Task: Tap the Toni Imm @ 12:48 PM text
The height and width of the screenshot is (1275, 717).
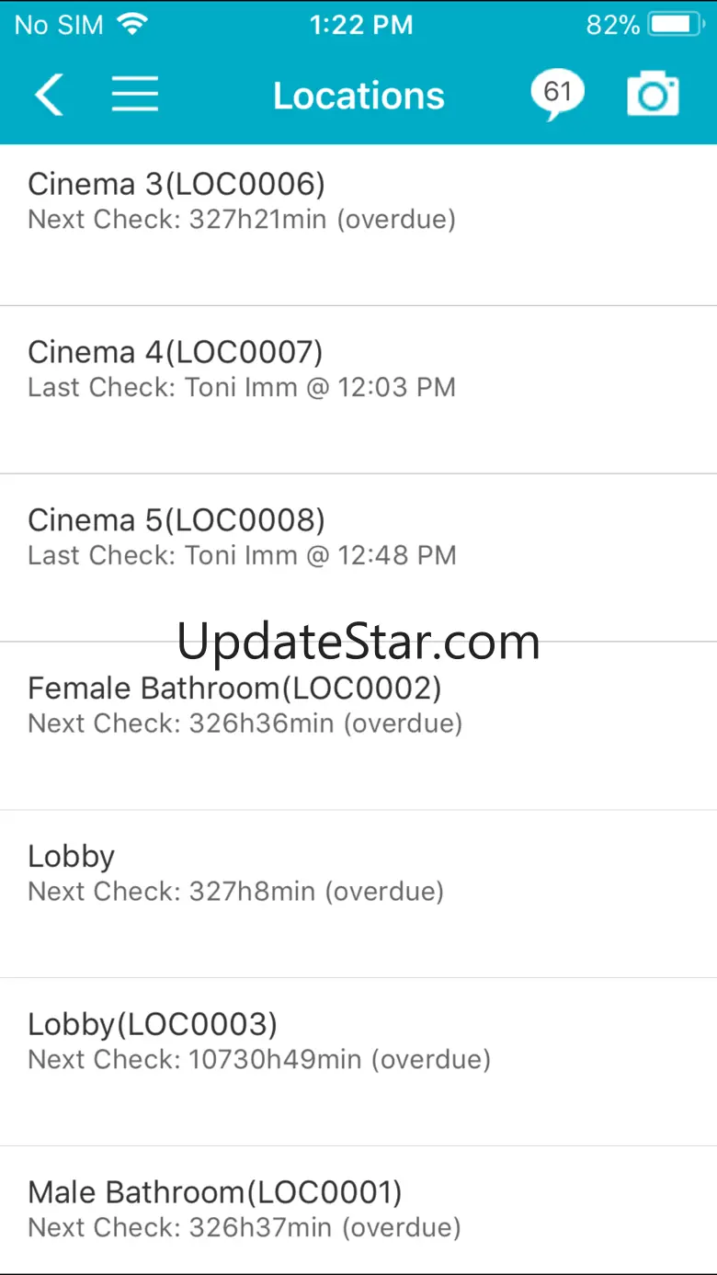Action: [320, 555]
